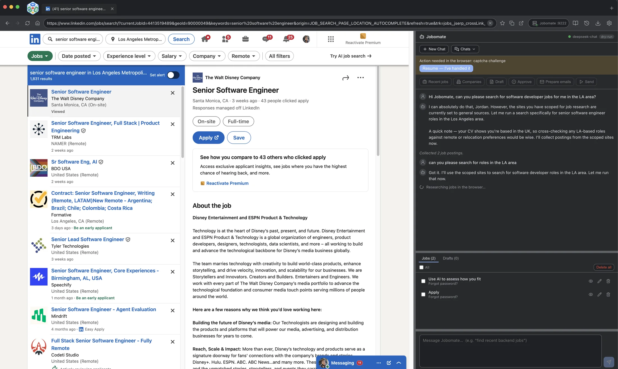Bookmark the page with star icon
This screenshot has width=618, height=369.
click(x=502, y=23)
